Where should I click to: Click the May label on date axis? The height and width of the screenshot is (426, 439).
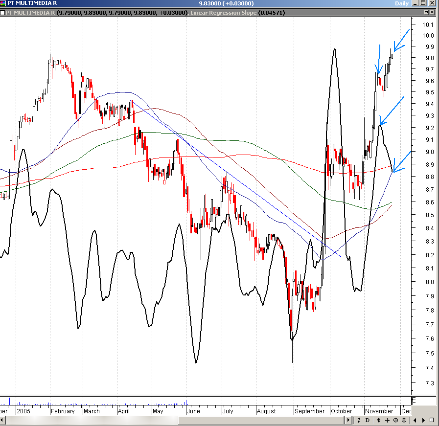[x=158, y=411]
